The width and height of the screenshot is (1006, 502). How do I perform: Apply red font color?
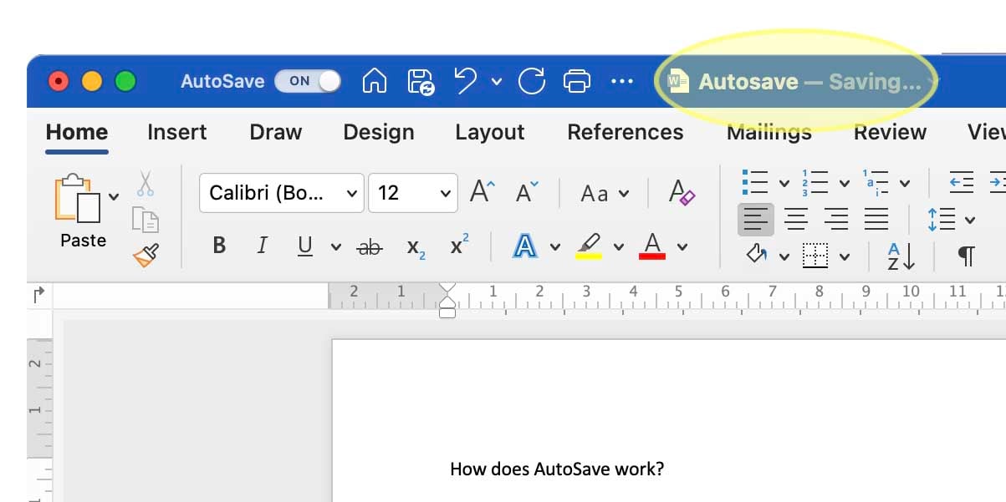(652, 246)
